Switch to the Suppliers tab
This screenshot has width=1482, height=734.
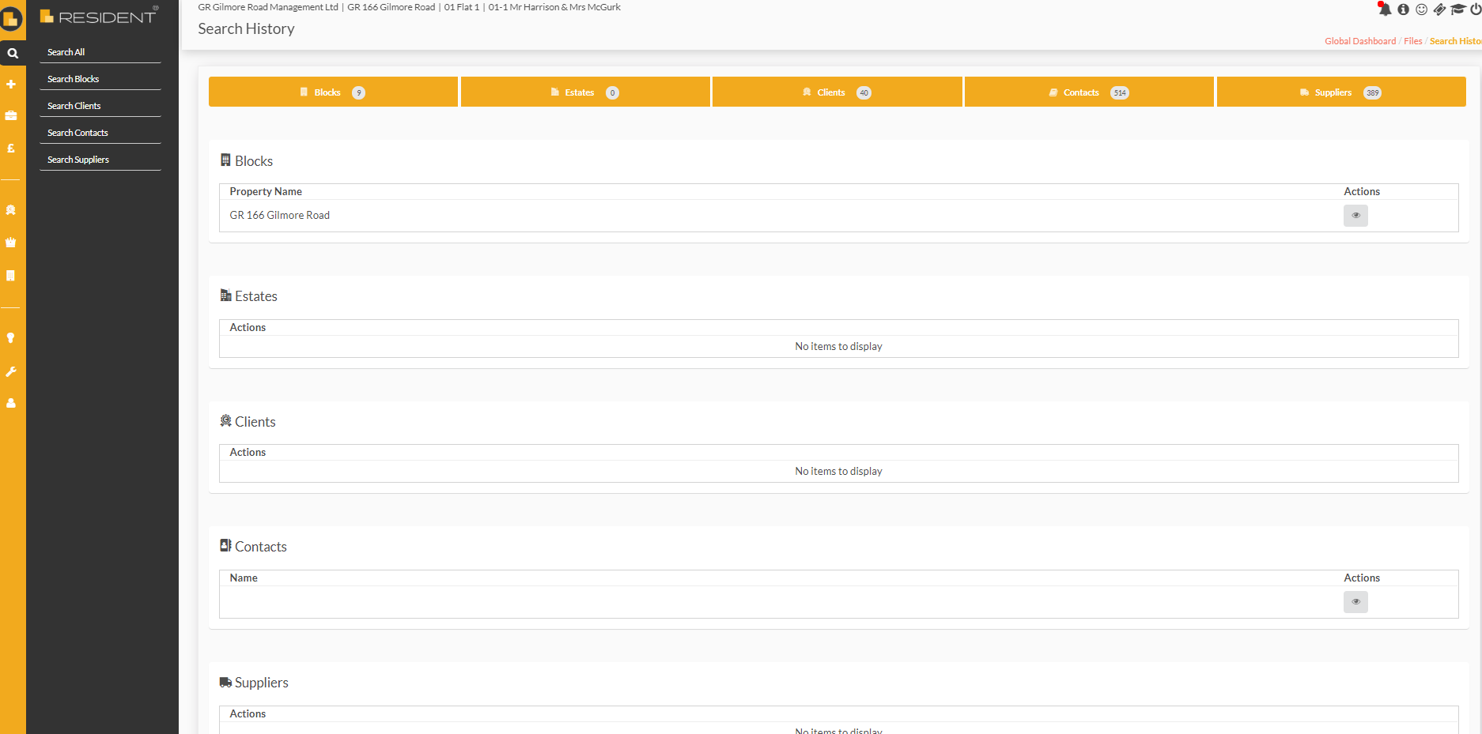pos(1341,92)
